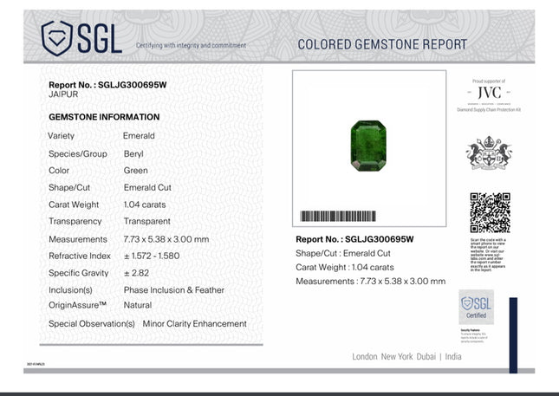Click the value '± 1.572 - 1.580'
Viewport: 559px width, 396px height.
(x=152, y=256)
